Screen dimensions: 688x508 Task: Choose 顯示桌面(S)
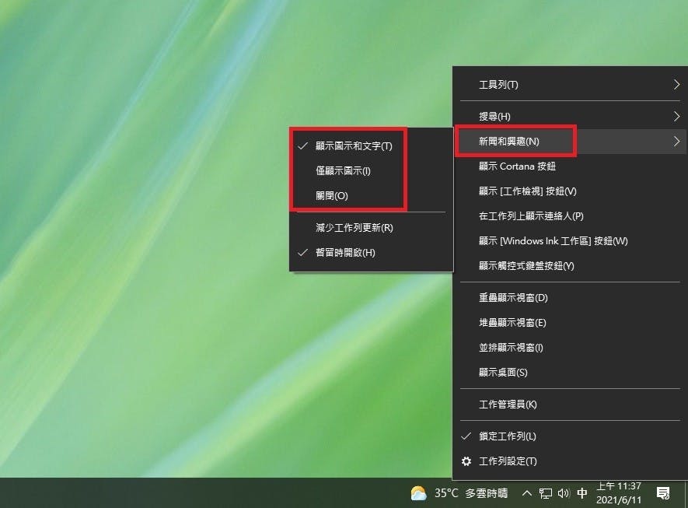click(570, 373)
